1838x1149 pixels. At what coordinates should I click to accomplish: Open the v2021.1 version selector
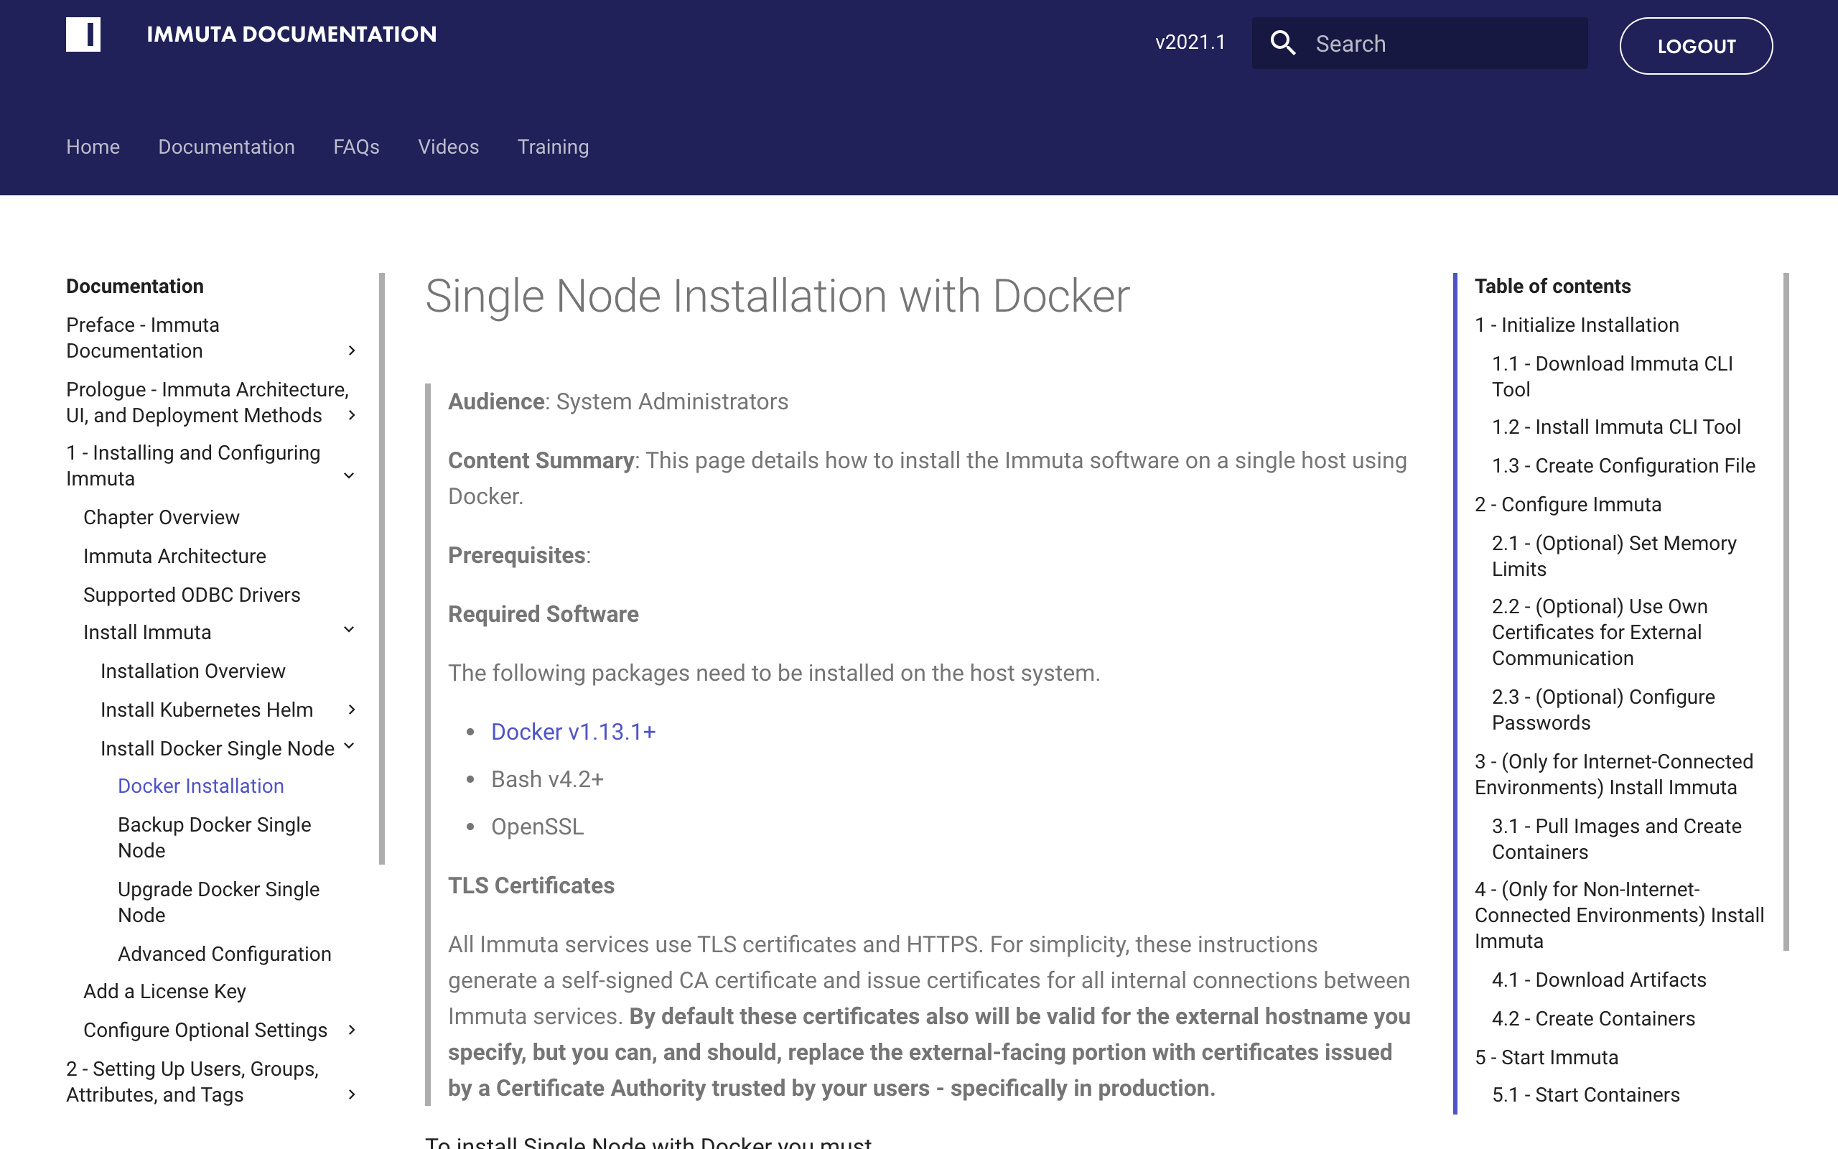[x=1190, y=42]
